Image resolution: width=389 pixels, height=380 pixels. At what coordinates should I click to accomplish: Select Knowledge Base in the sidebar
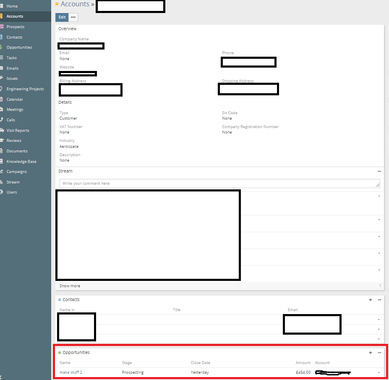21,162
